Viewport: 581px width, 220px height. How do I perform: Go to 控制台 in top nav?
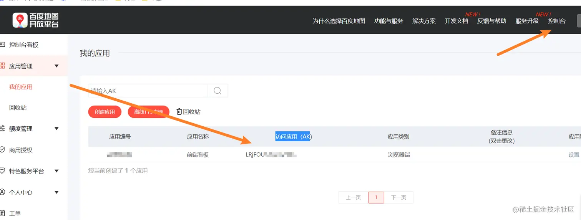[557, 21]
